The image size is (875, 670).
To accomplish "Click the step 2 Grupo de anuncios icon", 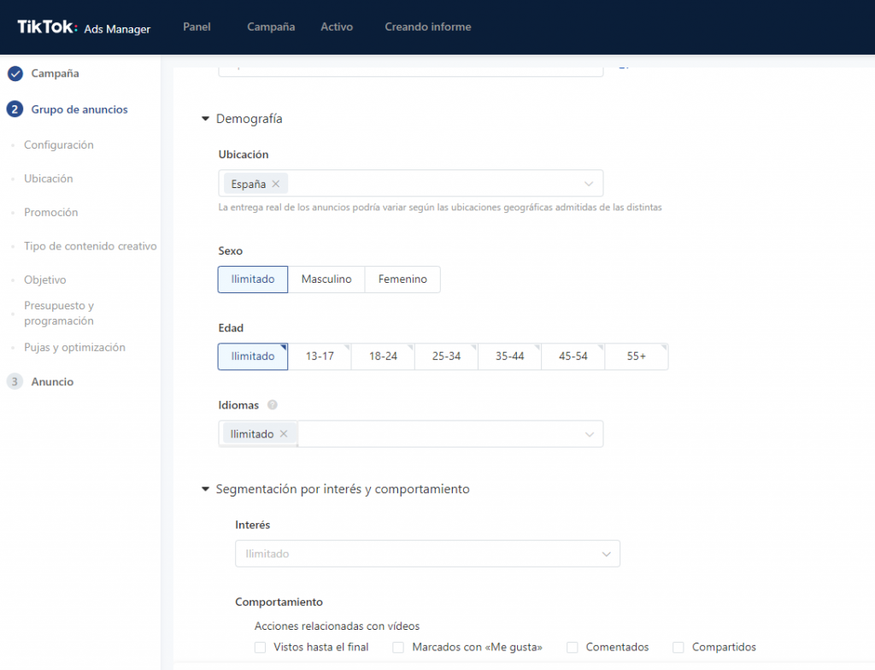I will 15,109.
